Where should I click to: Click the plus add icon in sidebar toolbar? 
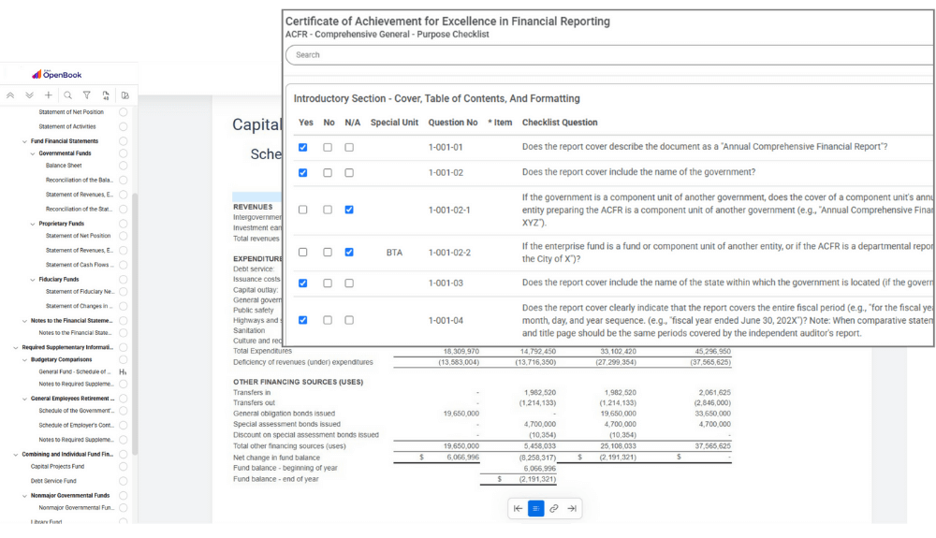coord(49,95)
